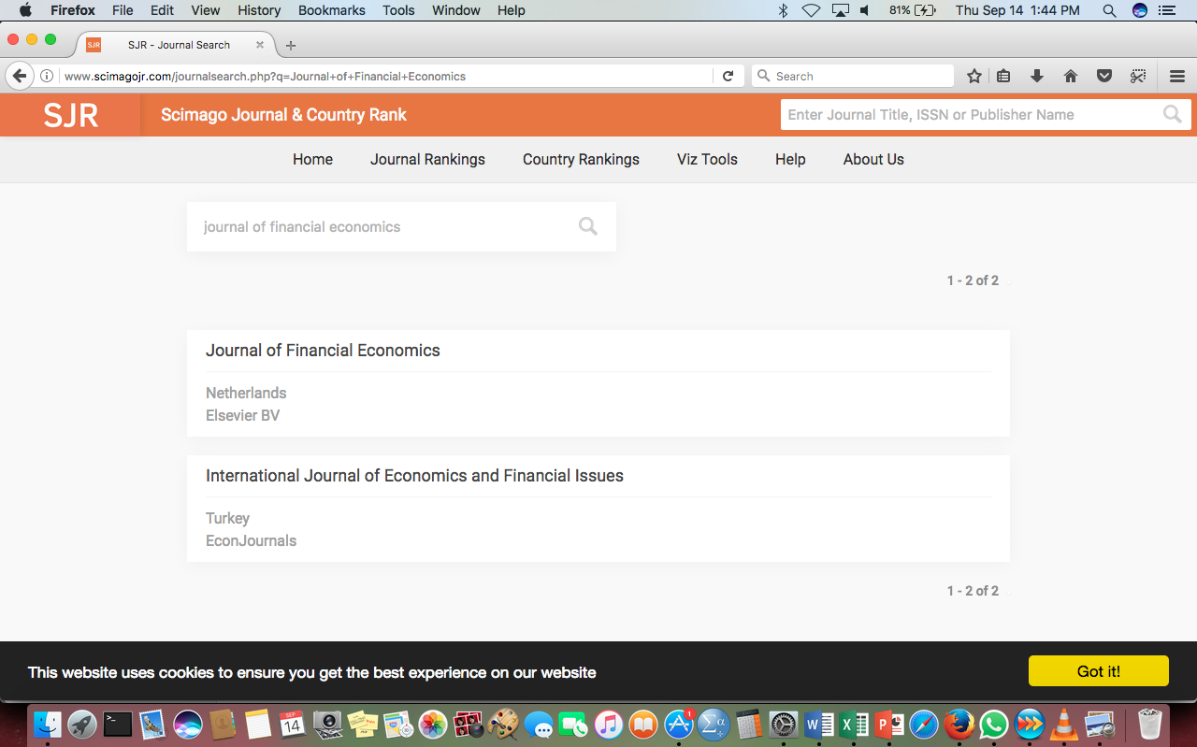Open the Trash in the dock
1197x747 pixels.
(x=1150, y=724)
